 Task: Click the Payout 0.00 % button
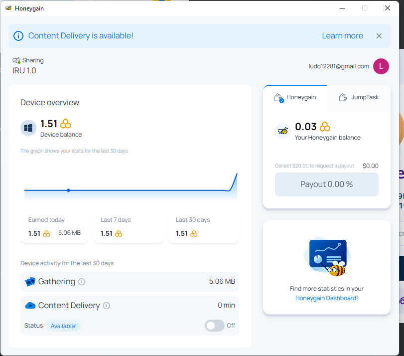pos(326,184)
